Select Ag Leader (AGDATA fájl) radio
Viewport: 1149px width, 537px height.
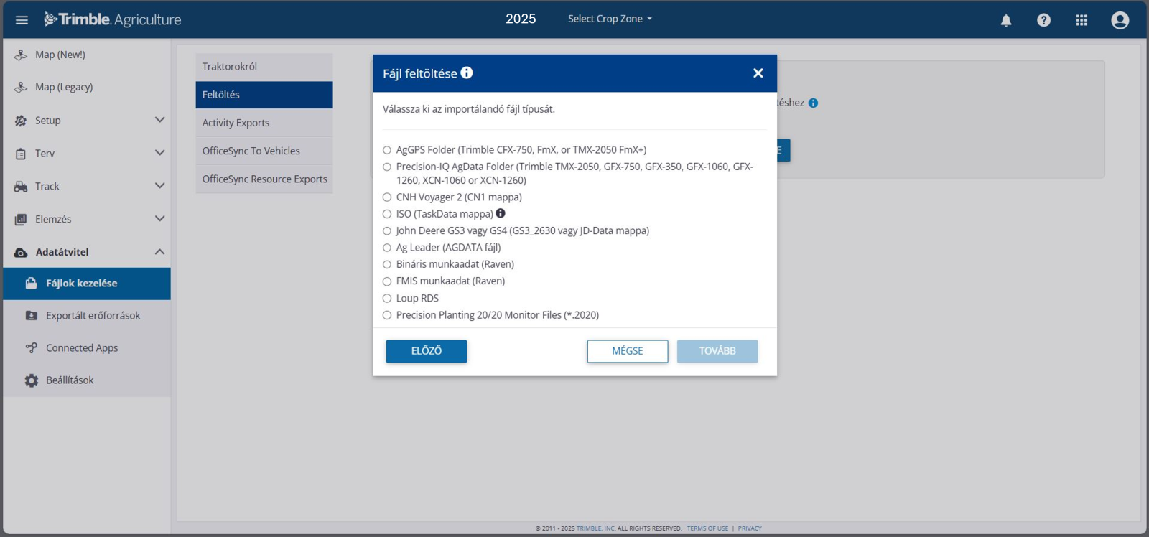pyautogui.click(x=387, y=248)
